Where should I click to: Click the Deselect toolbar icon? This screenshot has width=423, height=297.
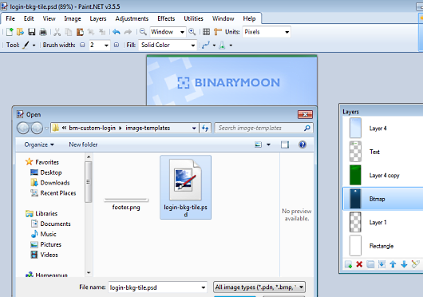(102, 32)
